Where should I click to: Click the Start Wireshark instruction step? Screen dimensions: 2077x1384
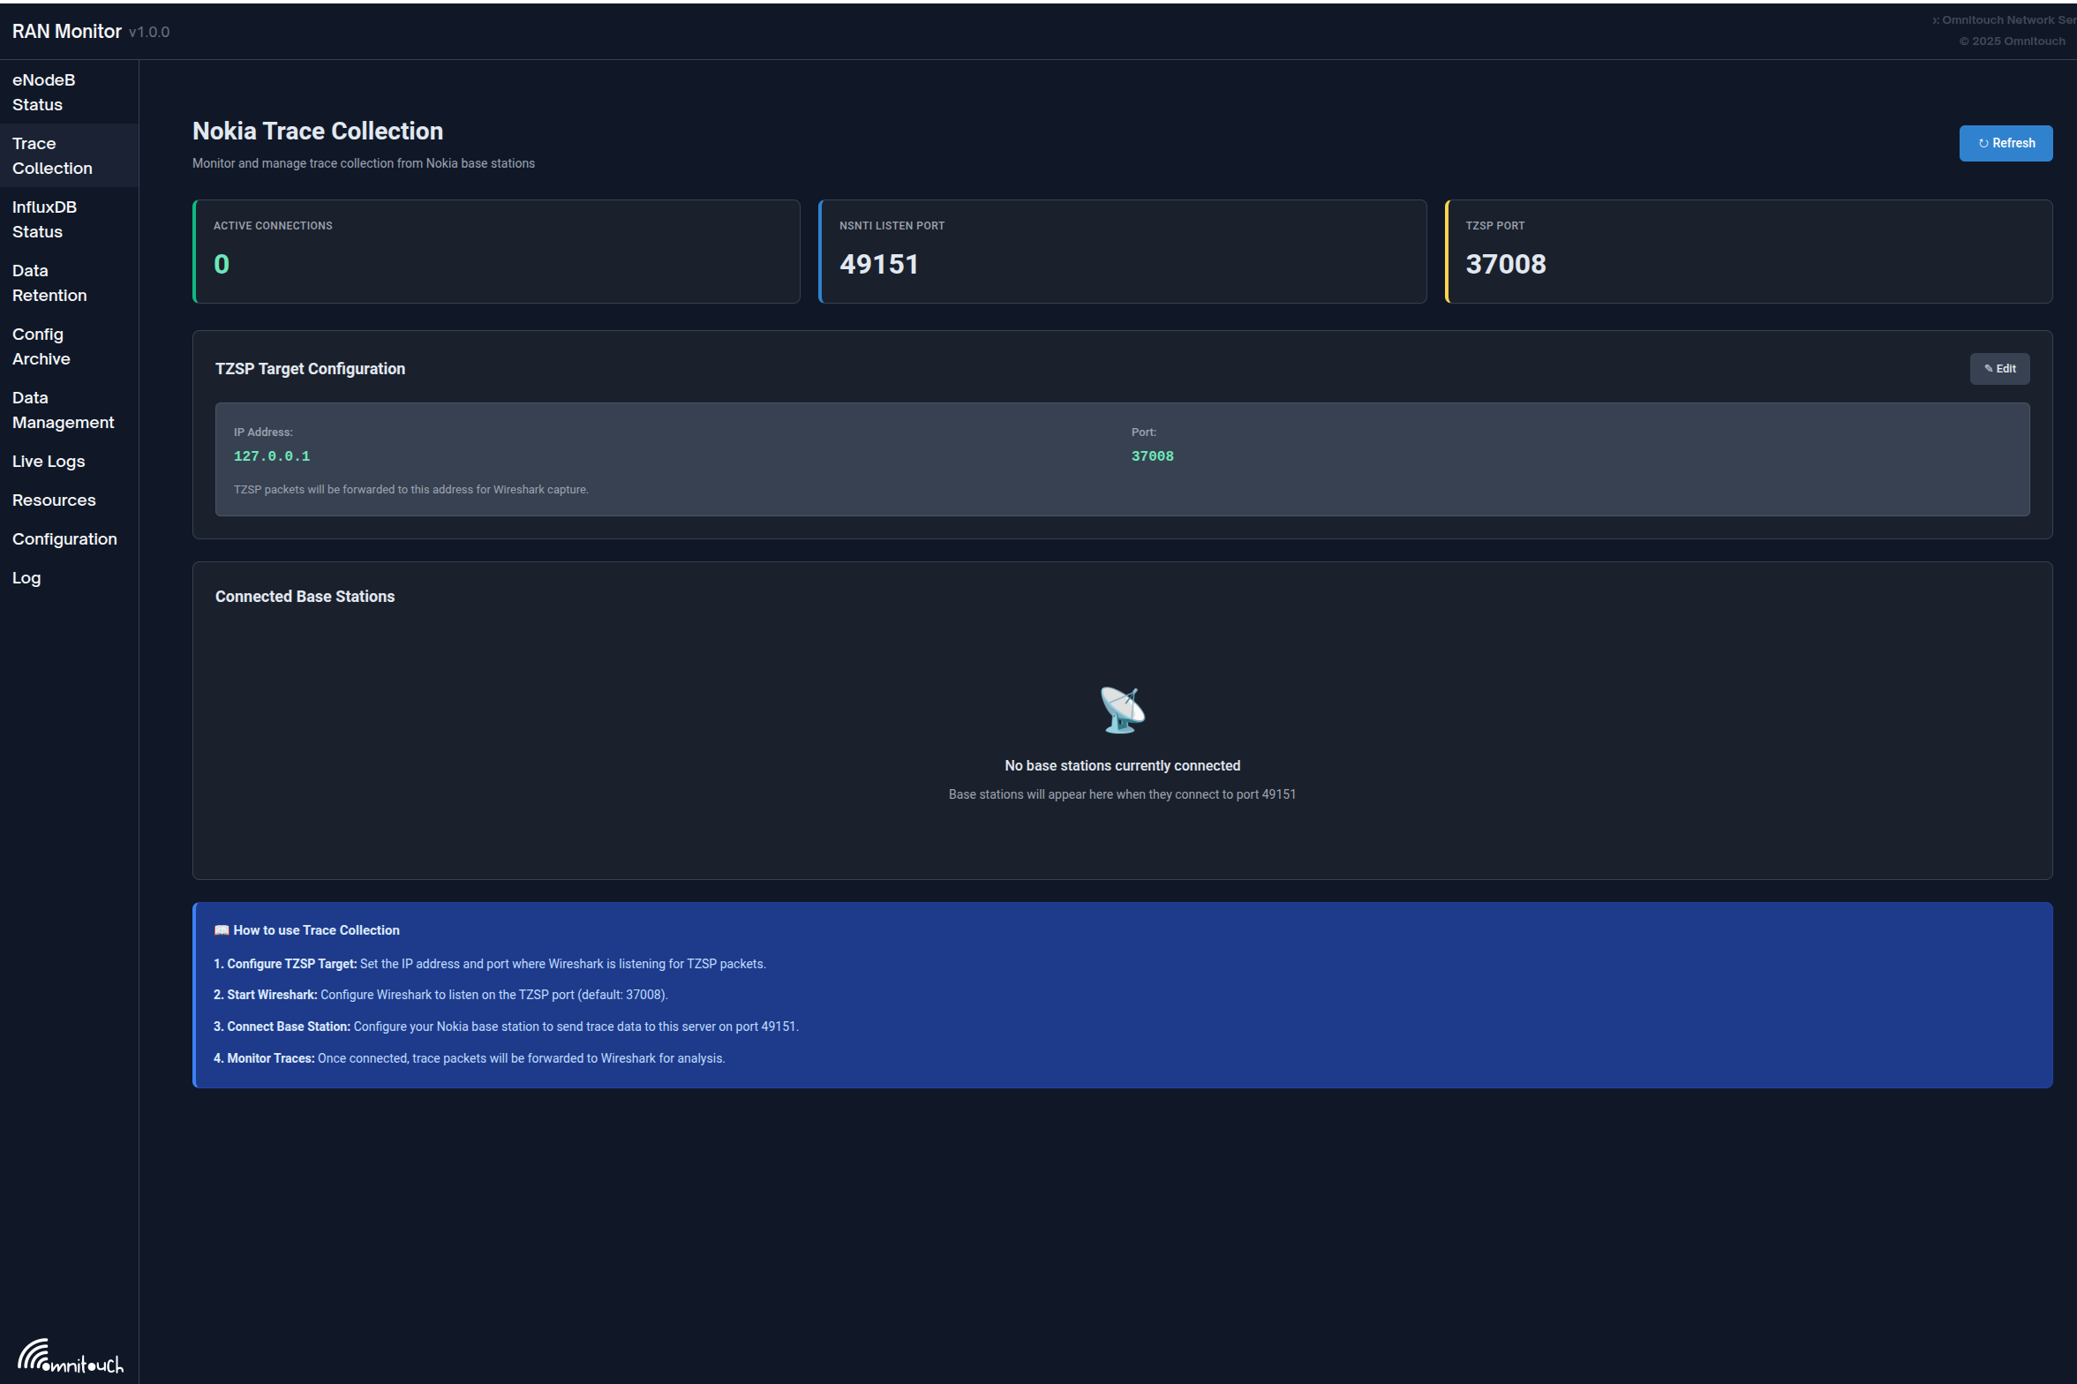pyautogui.click(x=440, y=995)
